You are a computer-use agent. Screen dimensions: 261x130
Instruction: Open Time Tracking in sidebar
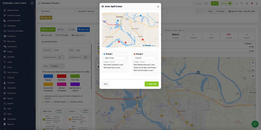[12, 72]
